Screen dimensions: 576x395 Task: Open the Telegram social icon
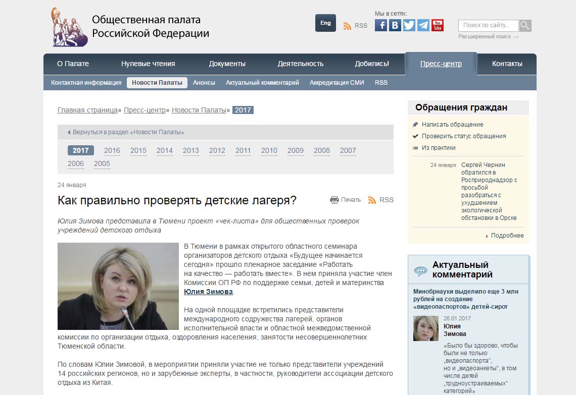point(423,25)
